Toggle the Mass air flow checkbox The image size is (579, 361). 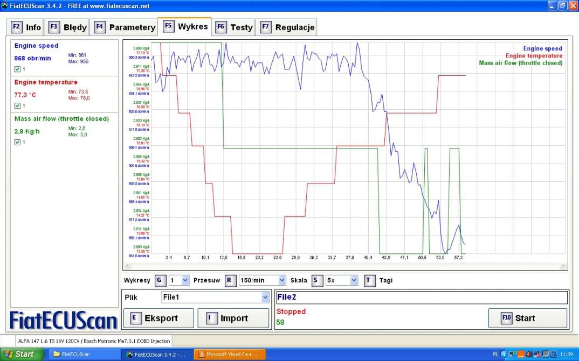coord(18,143)
